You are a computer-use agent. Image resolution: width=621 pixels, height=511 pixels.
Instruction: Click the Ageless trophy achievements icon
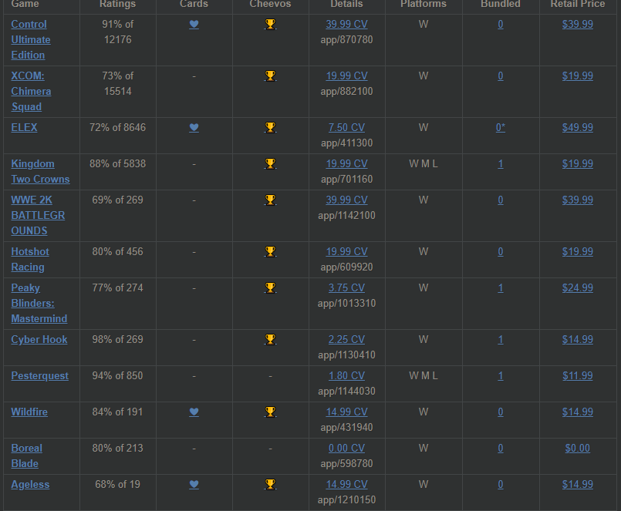[270, 484]
